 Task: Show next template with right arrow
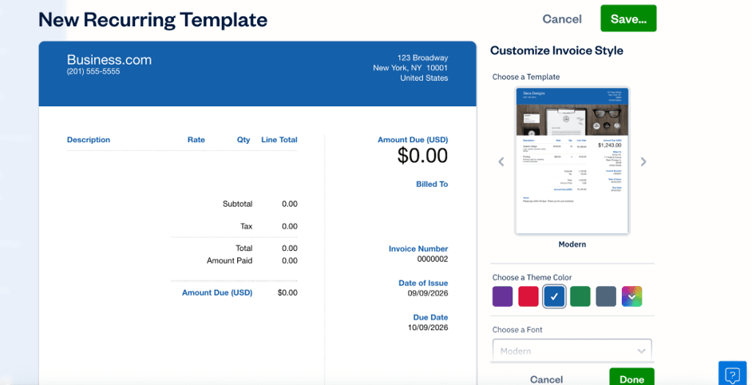pos(643,162)
